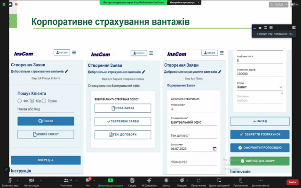Start video via camera icon
301x188 pixels.
[32, 180]
